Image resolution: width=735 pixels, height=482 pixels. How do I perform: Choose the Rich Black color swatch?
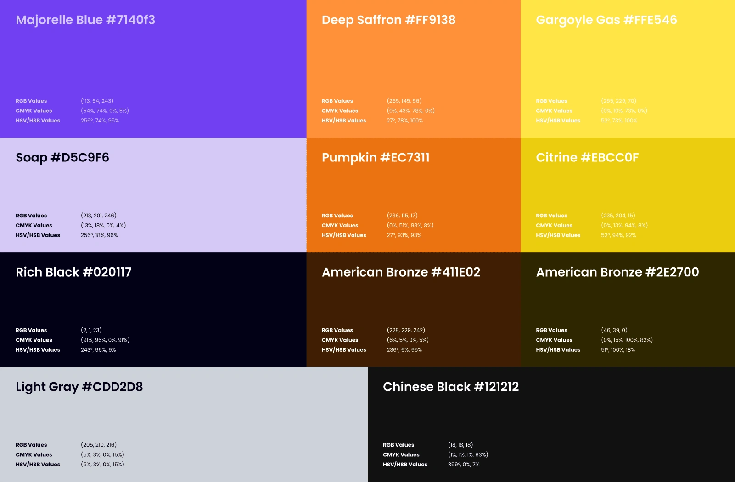(153, 310)
